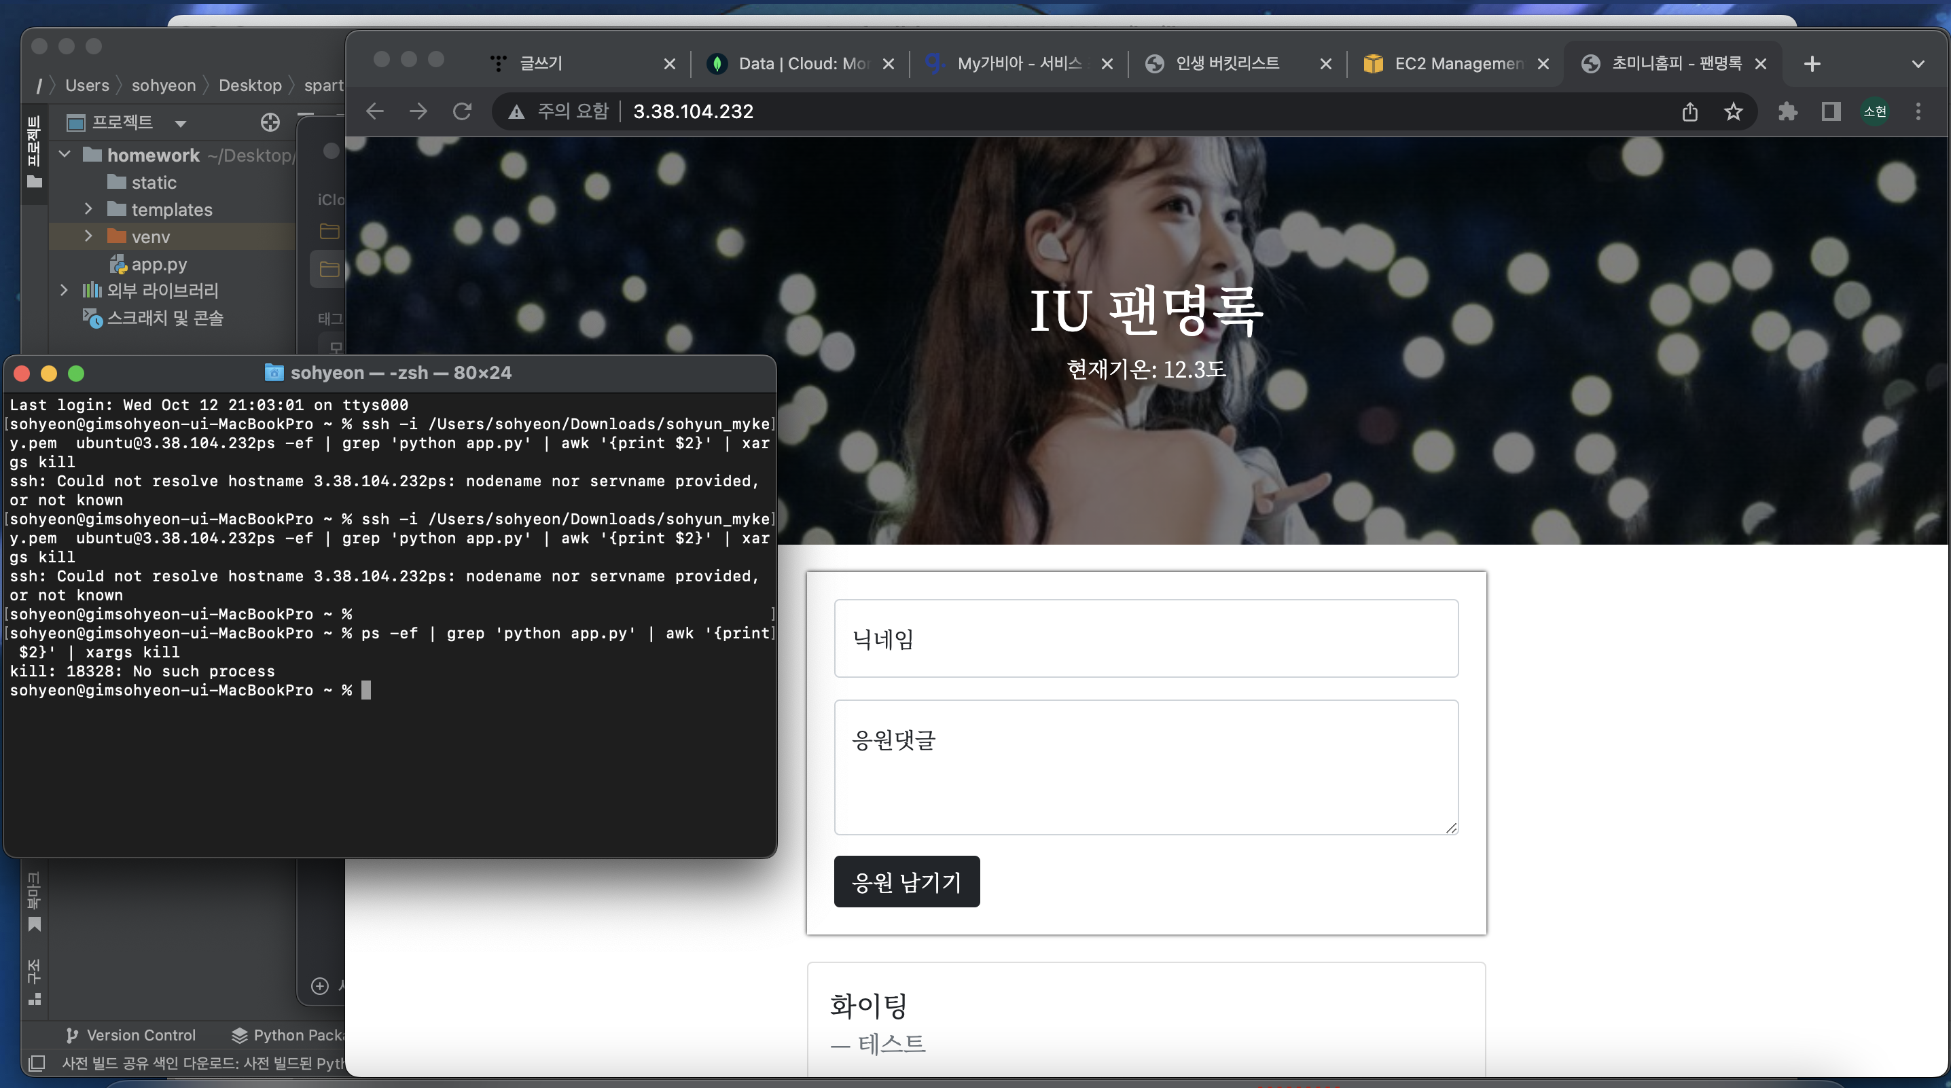1951x1088 pixels.
Task: Toggle the Chrome side panel icon
Action: [x=1831, y=112]
